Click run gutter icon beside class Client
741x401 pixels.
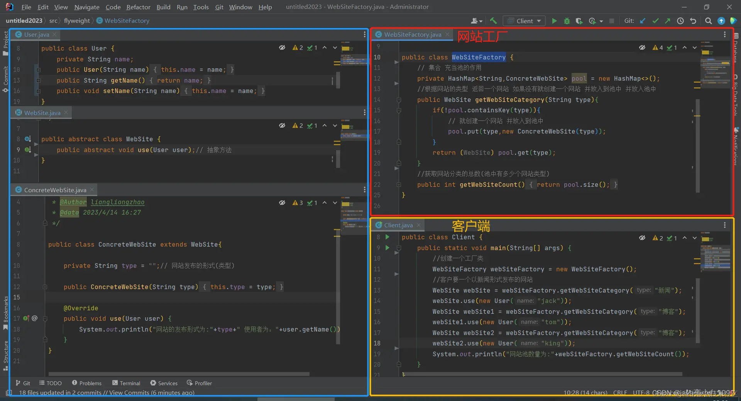pyautogui.click(x=387, y=237)
